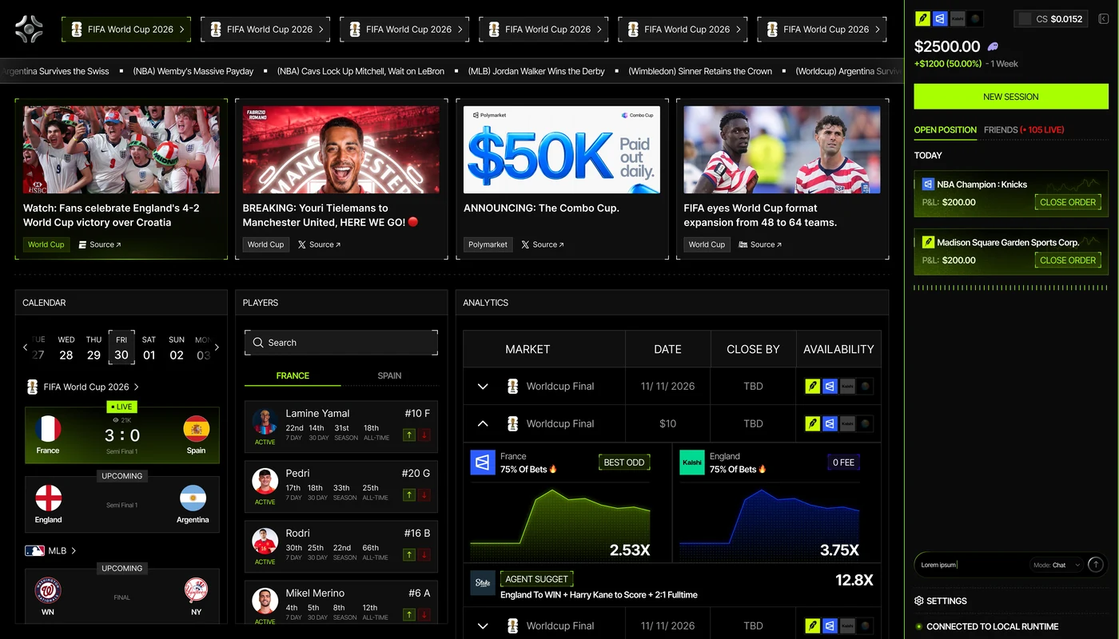The width and height of the screenshot is (1119, 639).
Task: Click the green up arrow for Rodri
Action: (x=408, y=554)
